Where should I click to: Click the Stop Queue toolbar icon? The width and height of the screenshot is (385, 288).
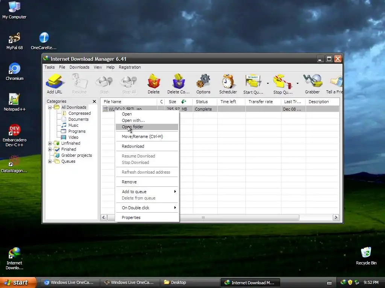[283, 84]
